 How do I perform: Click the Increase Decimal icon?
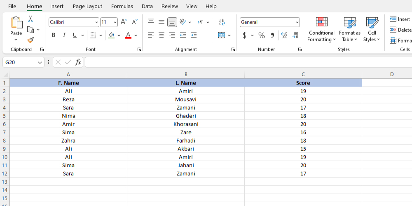point(284,35)
